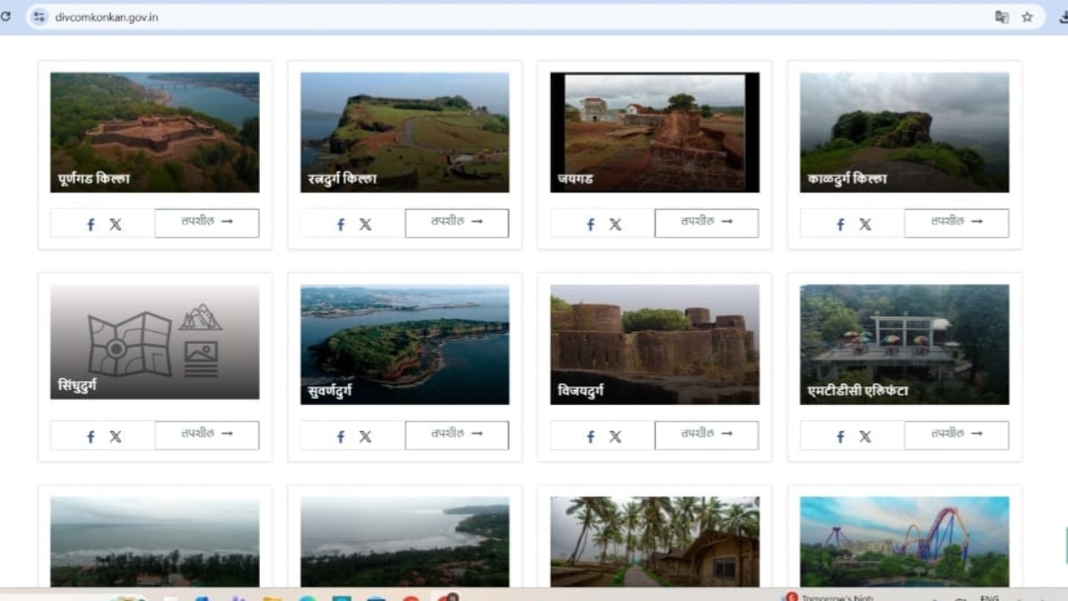The width and height of the screenshot is (1068, 601).
Task: Open the Google Translate icon in address bar
Action: click(1002, 17)
